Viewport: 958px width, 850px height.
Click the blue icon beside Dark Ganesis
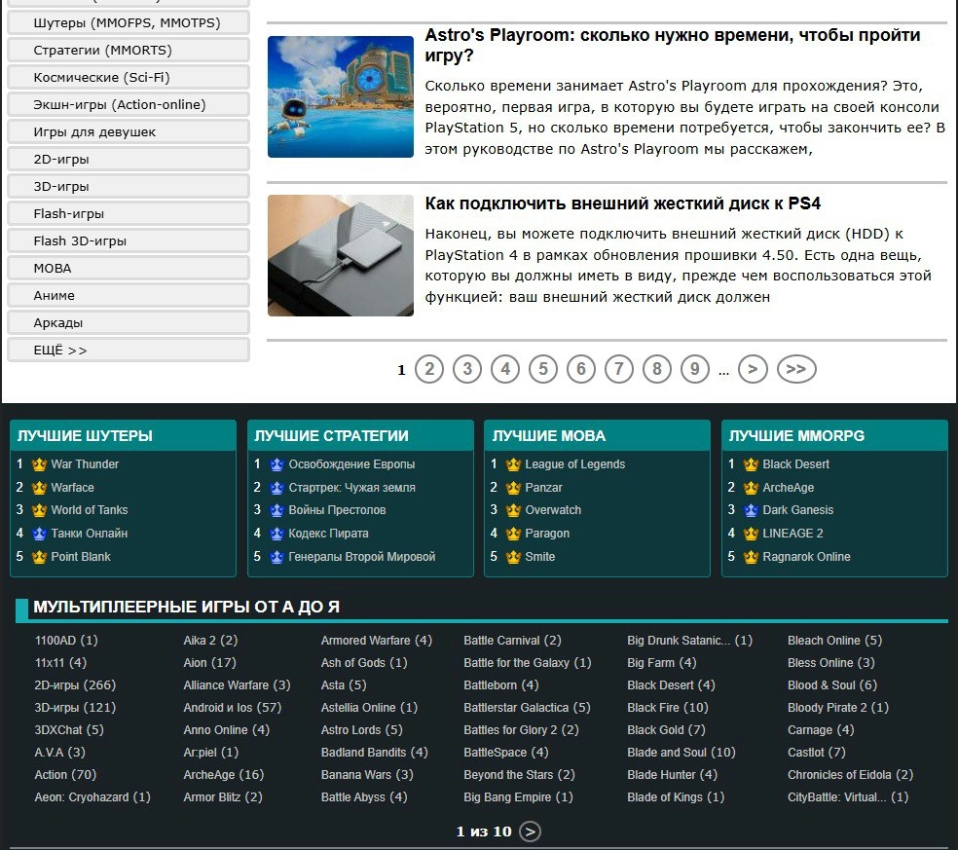click(751, 510)
